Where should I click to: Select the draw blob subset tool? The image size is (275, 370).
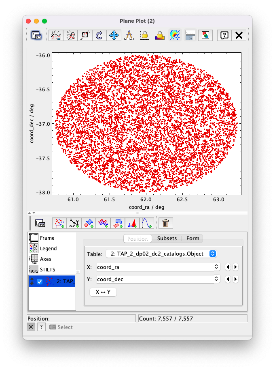pyautogui.click(x=70, y=35)
